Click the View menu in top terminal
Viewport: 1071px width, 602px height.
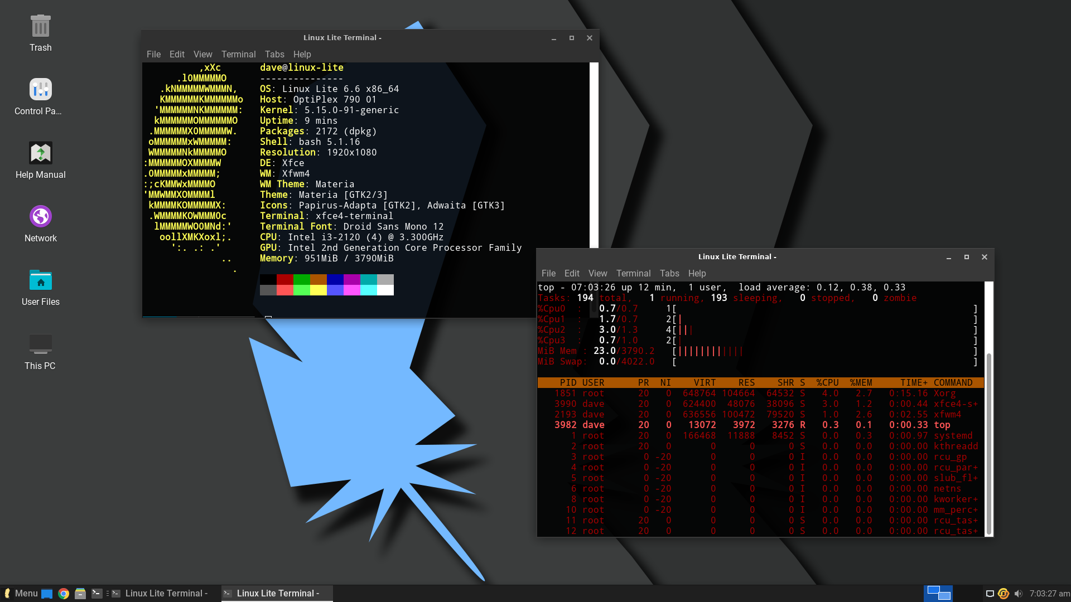[x=202, y=54]
